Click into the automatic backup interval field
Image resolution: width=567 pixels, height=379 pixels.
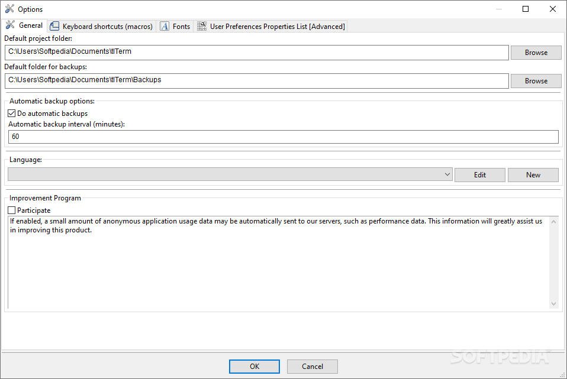coord(283,137)
